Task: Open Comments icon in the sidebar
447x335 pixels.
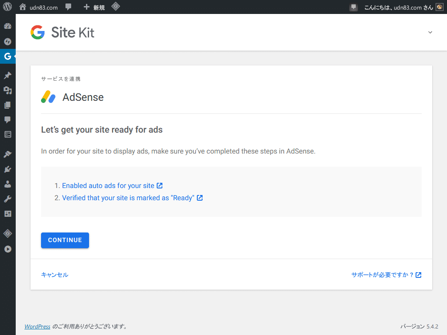Action: coord(8,120)
